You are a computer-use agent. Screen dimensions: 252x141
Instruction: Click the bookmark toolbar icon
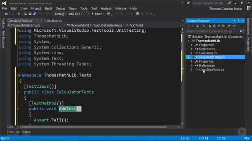(x=137, y=14)
